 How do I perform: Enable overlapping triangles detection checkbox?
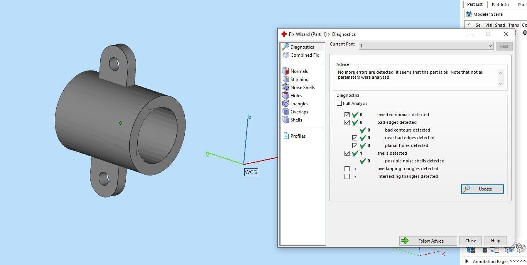[347, 169]
